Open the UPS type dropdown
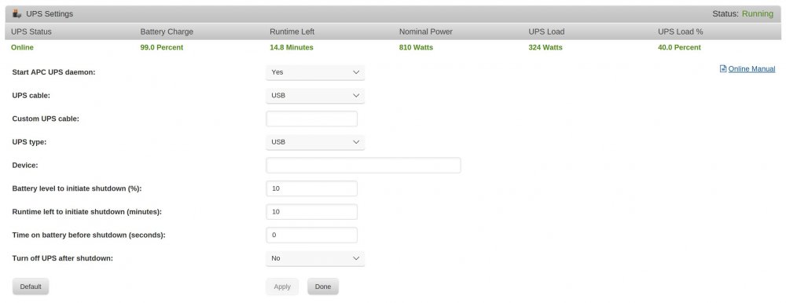This screenshot has height=303, width=786. tap(315, 142)
